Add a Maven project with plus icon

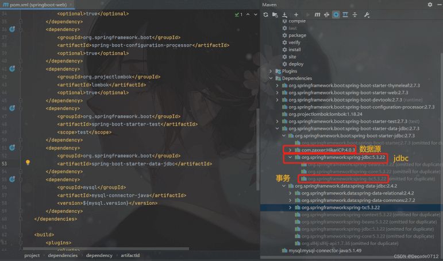[x=296, y=14]
